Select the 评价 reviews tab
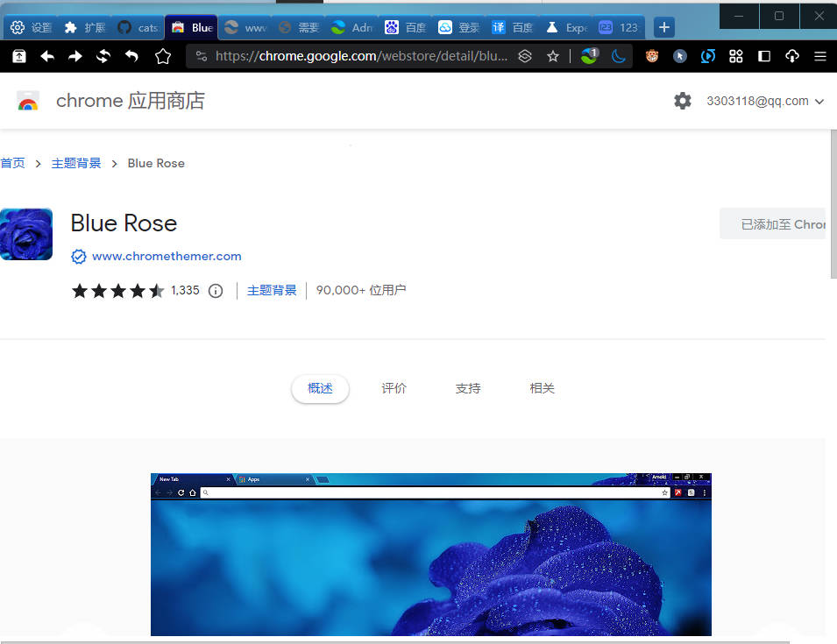Viewport: 837px width, 644px height. coord(394,388)
